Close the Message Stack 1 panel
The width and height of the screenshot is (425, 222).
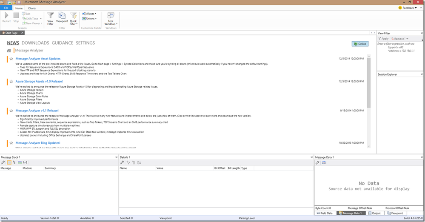click(x=117, y=157)
